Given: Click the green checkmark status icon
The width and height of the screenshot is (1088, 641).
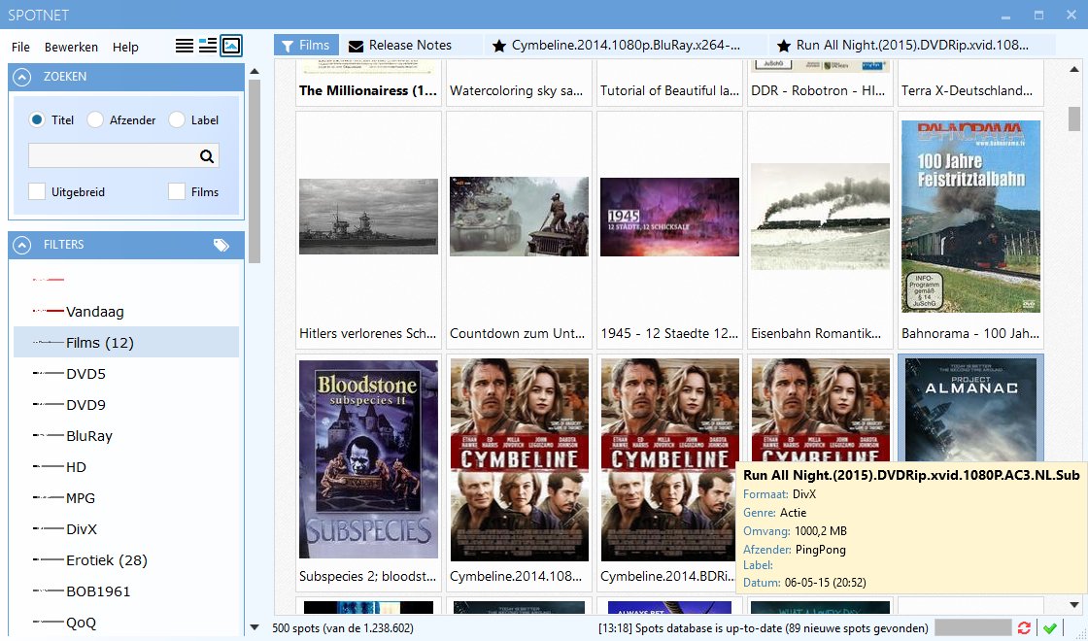Looking at the screenshot, I should pos(1050,627).
